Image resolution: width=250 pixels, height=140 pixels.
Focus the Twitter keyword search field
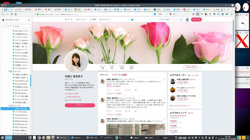click(170, 19)
